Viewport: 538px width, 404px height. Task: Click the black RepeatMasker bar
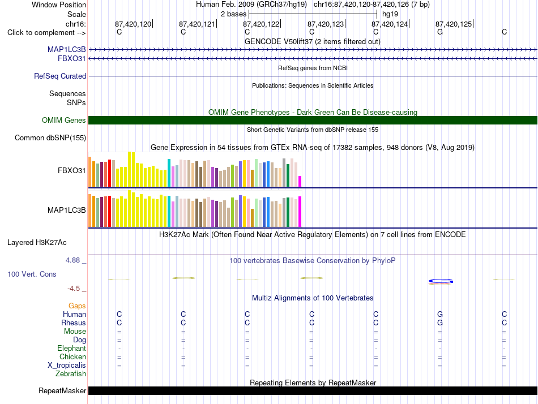pyautogui.click(x=313, y=390)
